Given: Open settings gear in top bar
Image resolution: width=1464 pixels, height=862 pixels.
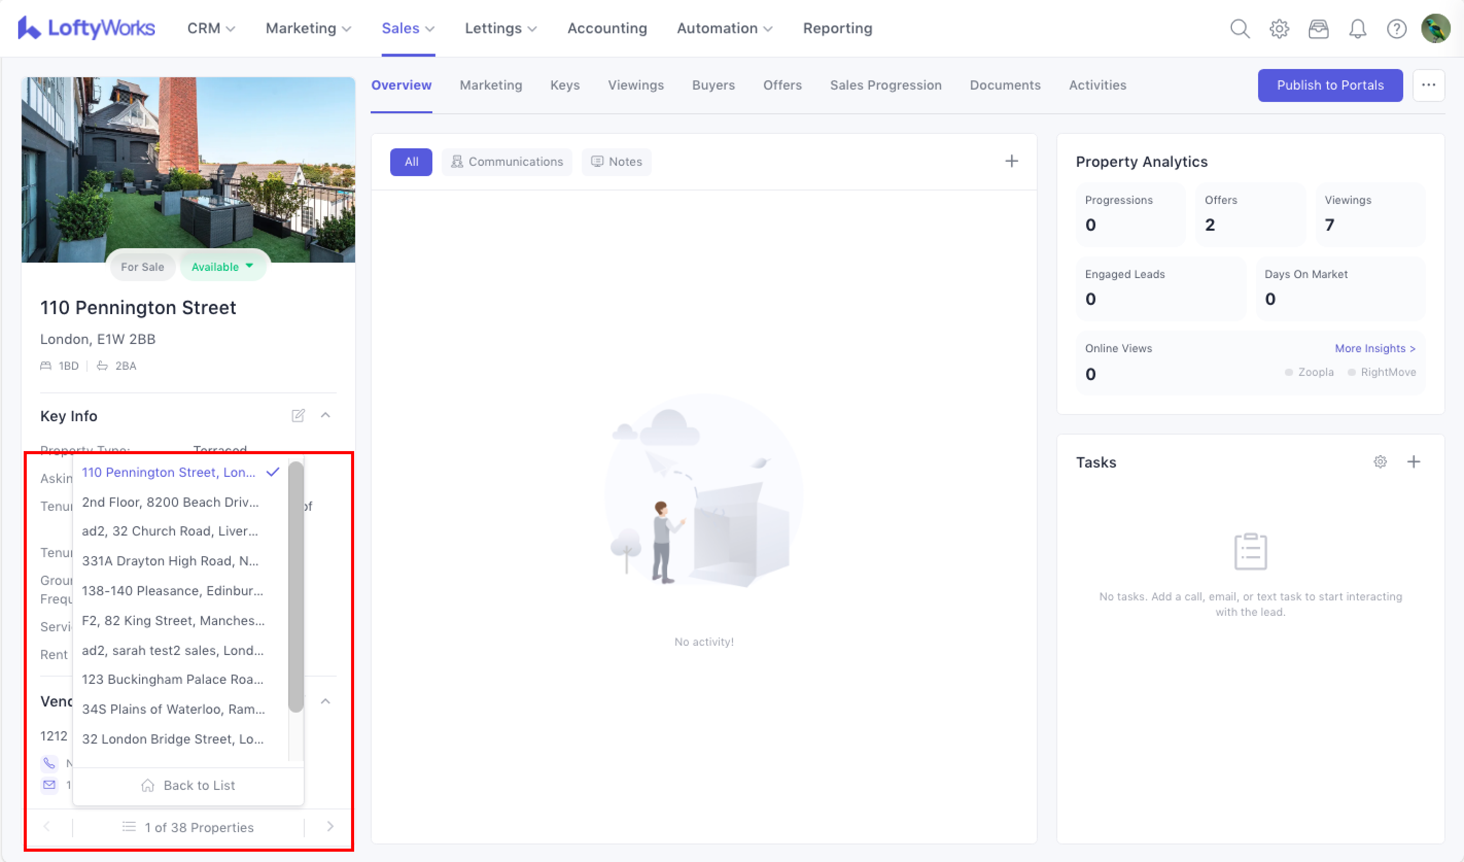Looking at the screenshot, I should 1279,28.
